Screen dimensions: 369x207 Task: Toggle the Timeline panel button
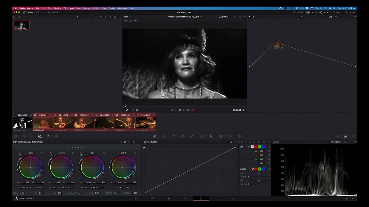pos(298,12)
